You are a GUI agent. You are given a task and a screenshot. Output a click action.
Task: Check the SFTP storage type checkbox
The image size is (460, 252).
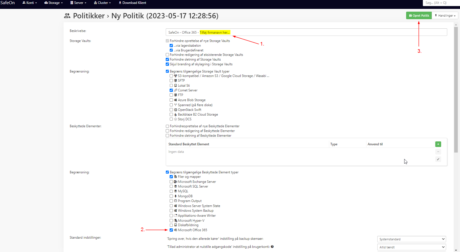(x=171, y=81)
